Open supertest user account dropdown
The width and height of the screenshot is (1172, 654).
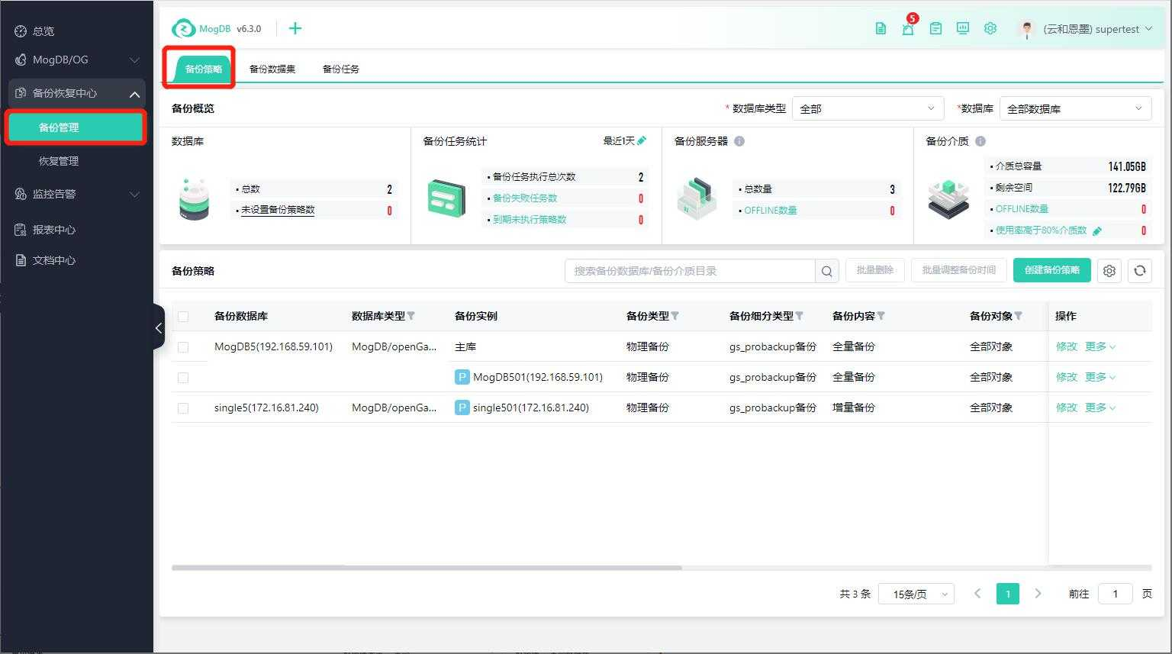coord(1097,29)
